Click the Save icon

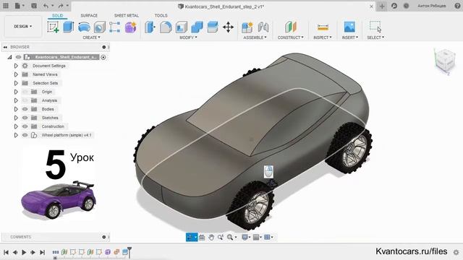point(34,6)
